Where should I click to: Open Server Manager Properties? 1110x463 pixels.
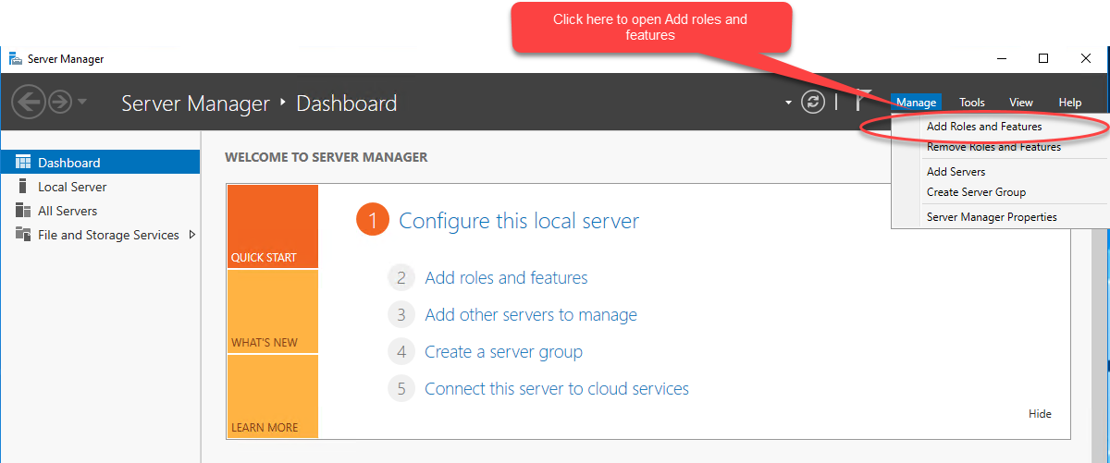click(992, 217)
